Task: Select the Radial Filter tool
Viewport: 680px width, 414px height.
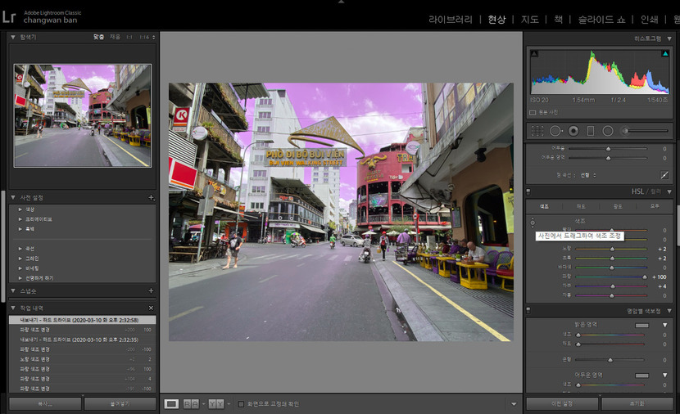Action: click(x=608, y=131)
